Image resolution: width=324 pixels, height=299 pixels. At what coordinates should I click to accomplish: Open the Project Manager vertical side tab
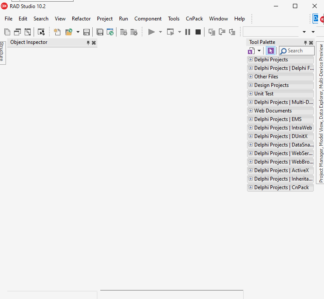pyautogui.click(x=321, y=113)
